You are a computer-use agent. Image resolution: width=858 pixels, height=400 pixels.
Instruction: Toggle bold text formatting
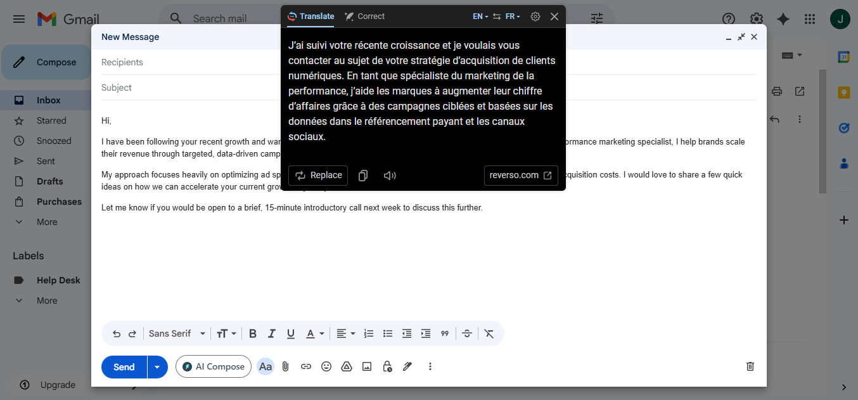pos(253,333)
